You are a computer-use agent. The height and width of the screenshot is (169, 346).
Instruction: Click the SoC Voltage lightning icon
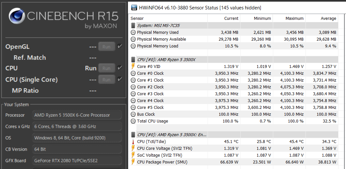pos(133,155)
